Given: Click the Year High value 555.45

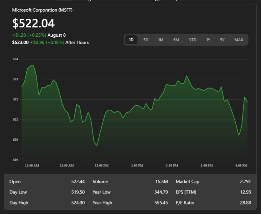Looking at the screenshot, I should click(x=161, y=203).
